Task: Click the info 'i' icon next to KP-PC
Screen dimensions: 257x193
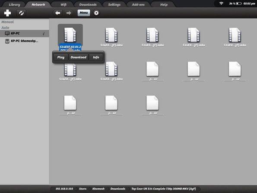Action: pyautogui.click(x=44, y=34)
